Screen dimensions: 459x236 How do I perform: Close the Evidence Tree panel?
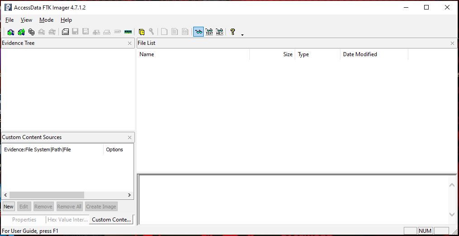tap(130, 43)
